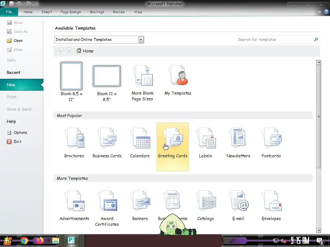
Task: Open the Catalogs template category
Action: tap(205, 206)
